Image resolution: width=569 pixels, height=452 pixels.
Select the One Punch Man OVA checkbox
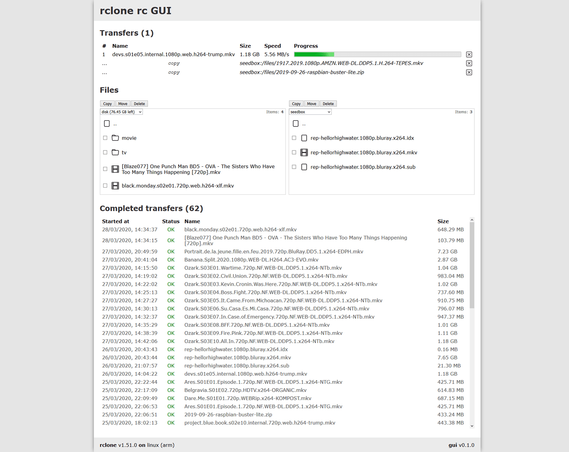click(105, 169)
